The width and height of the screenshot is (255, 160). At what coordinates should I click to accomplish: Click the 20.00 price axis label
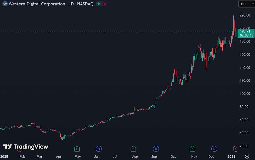tap(244, 146)
